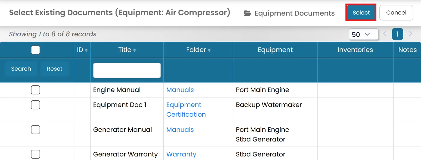Select page 1 in pagination
The width and height of the screenshot is (421, 160).
point(397,34)
